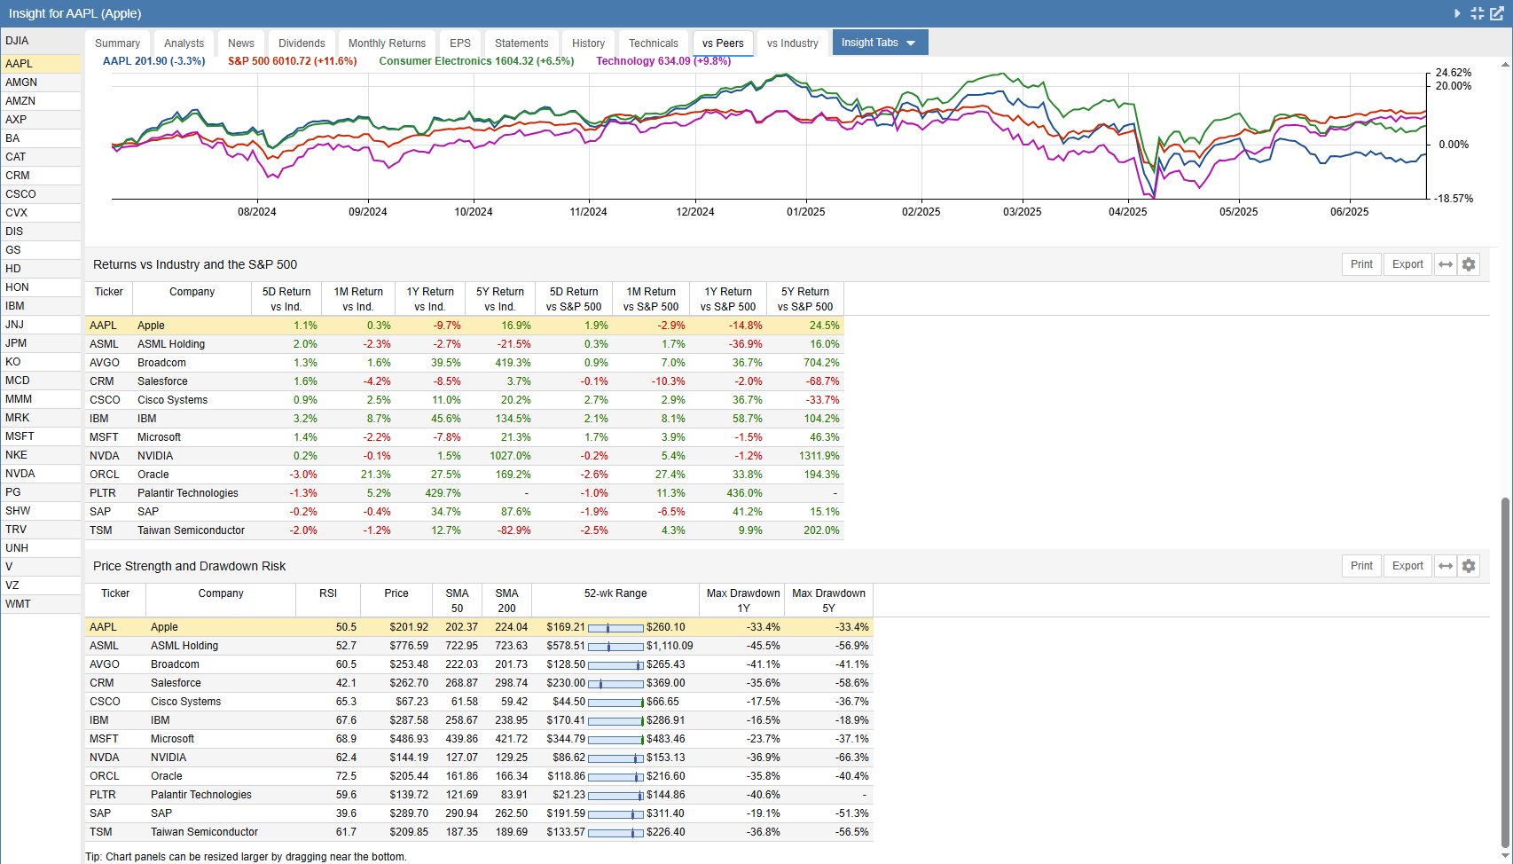The image size is (1513, 864).
Task: Click column-width arrows icon in Price Strength section
Action: 1446,566
